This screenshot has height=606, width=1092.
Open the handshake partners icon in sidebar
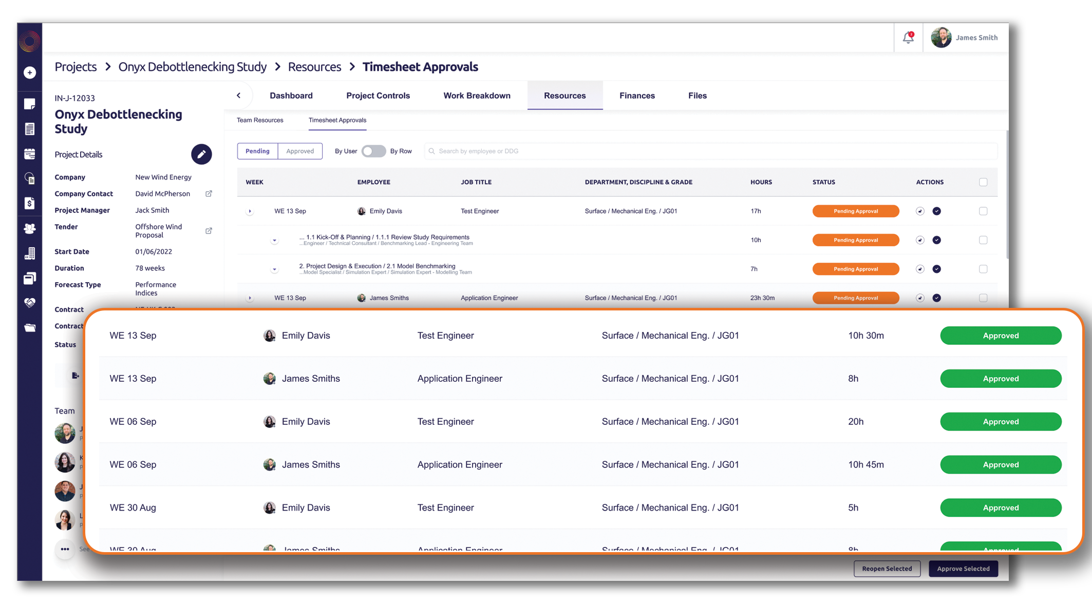pyautogui.click(x=29, y=303)
